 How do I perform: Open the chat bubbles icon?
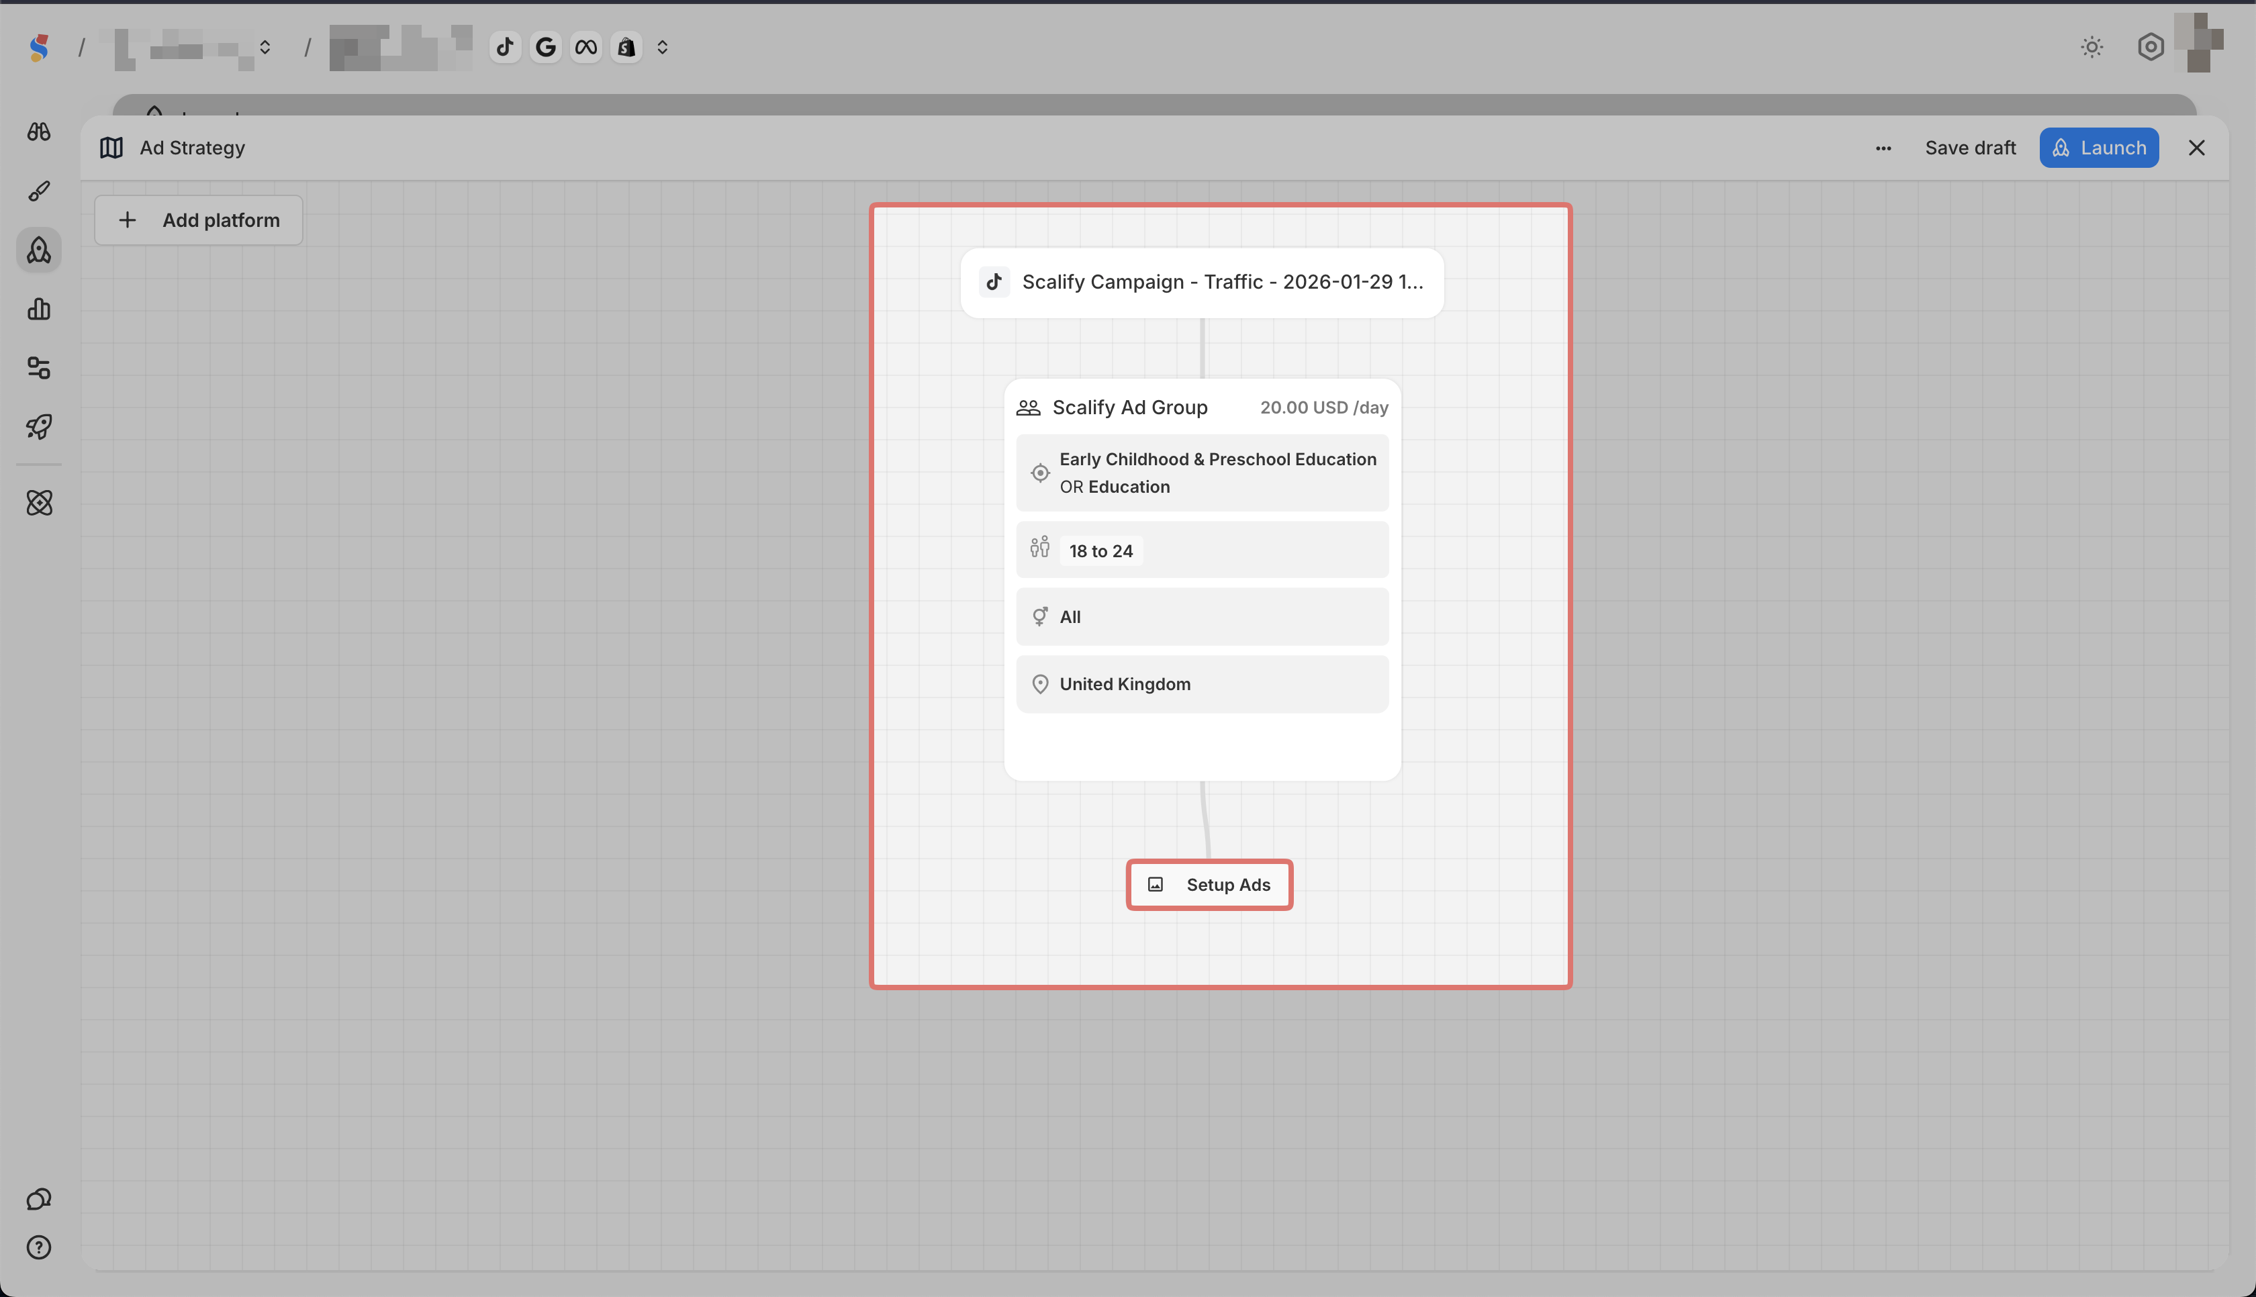[38, 1199]
